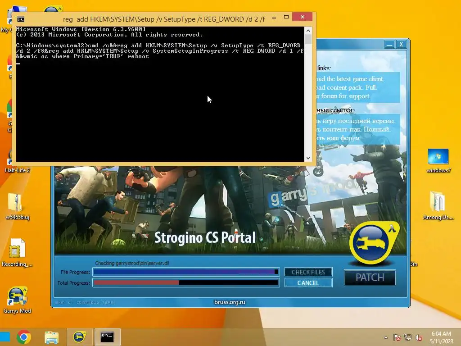Click the Garry's Mod logo emblem in the launcher
Screen dimensions: 461x346
[374, 242]
